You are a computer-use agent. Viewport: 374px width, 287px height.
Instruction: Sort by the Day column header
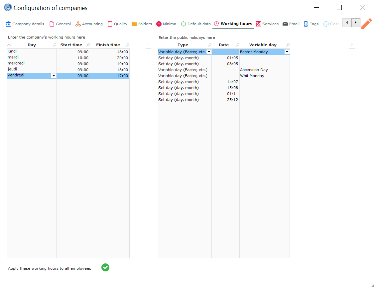pyautogui.click(x=32, y=45)
